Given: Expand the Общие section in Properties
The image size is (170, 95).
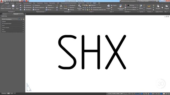Looking at the screenshot, I should point(13,21).
